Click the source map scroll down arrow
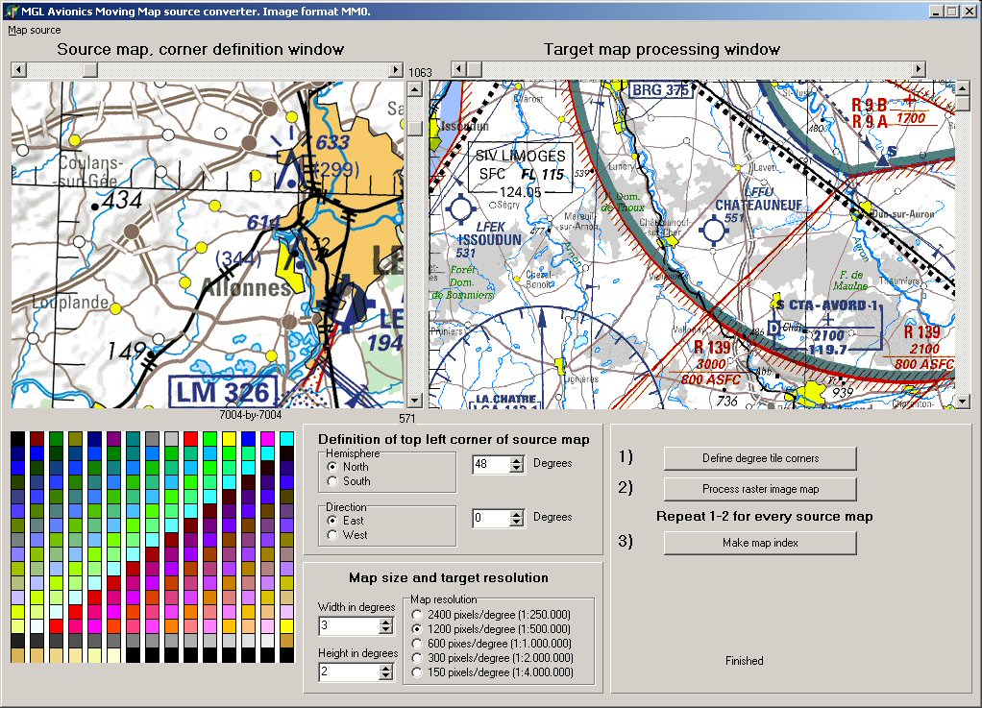The width and height of the screenshot is (982, 708). (414, 401)
